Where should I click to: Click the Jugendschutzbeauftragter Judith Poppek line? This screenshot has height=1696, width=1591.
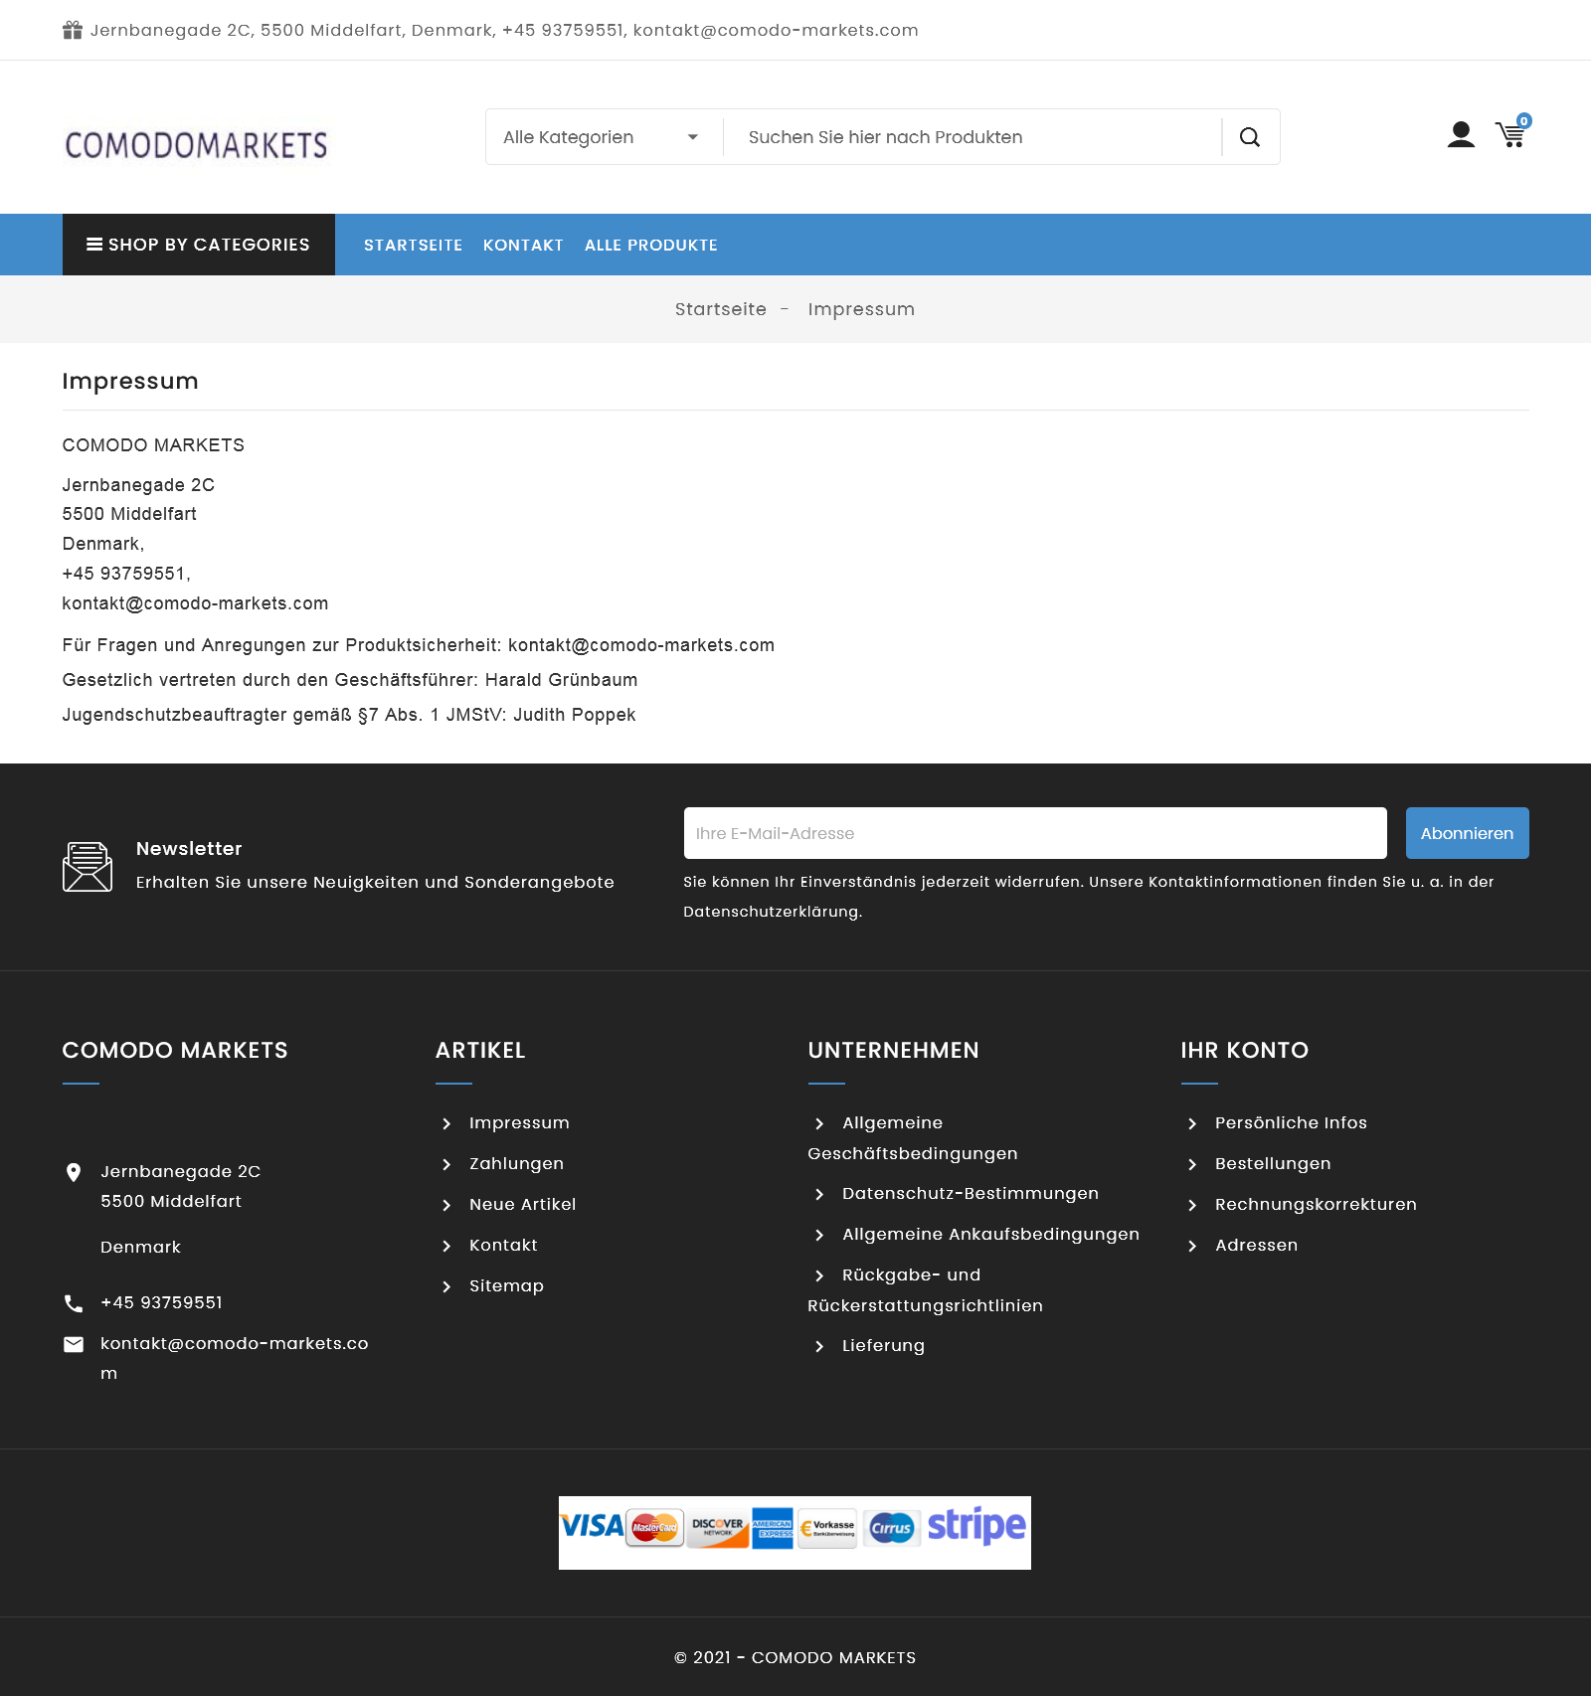point(349,715)
